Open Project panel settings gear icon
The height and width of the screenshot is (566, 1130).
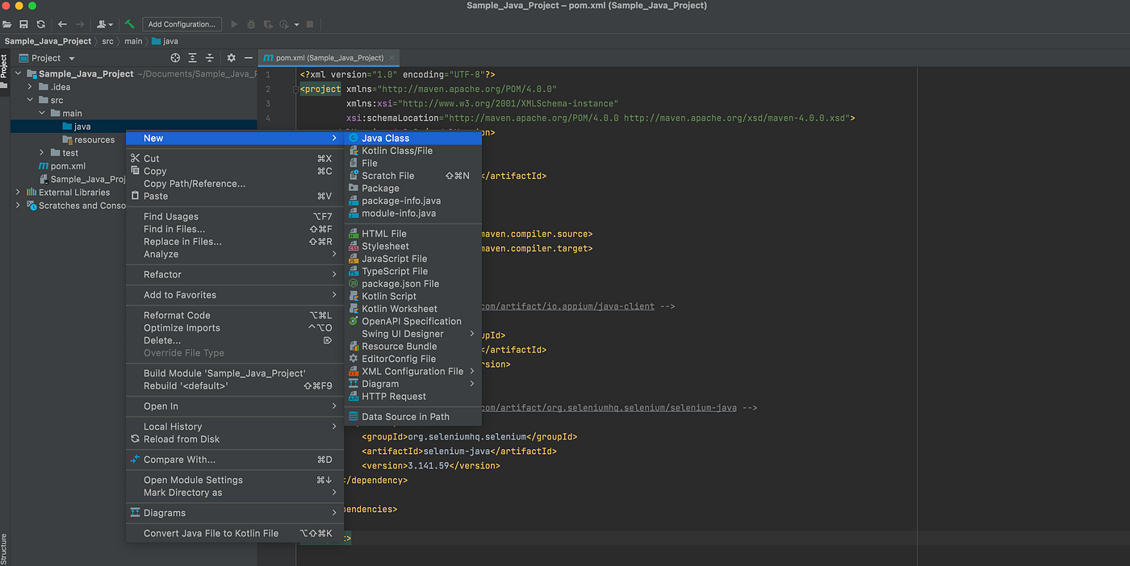231,58
